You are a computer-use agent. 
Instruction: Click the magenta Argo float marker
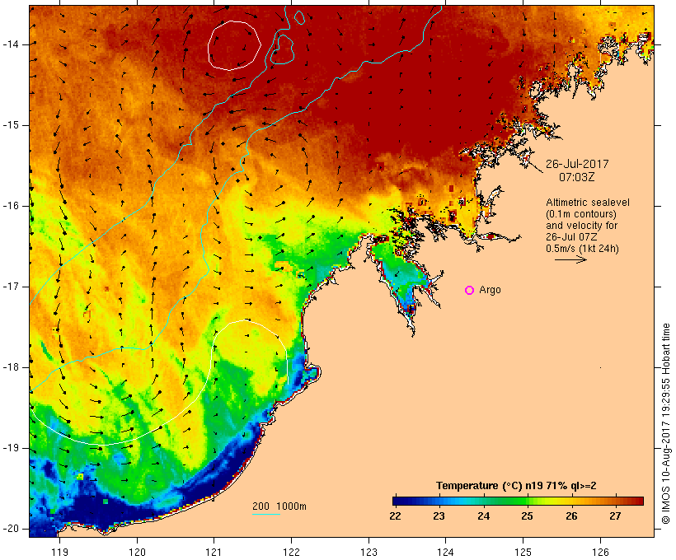coord(470,291)
